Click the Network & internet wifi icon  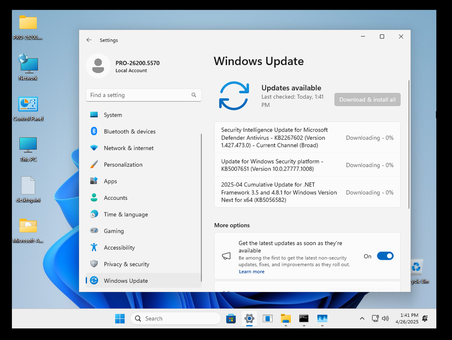tap(94, 148)
